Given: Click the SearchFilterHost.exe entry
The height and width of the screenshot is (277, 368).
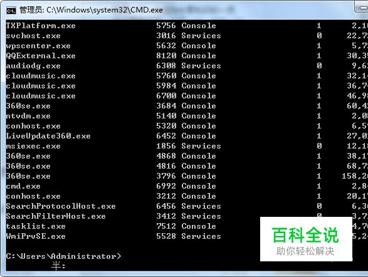Looking at the screenshot, I should pos(56,216).
